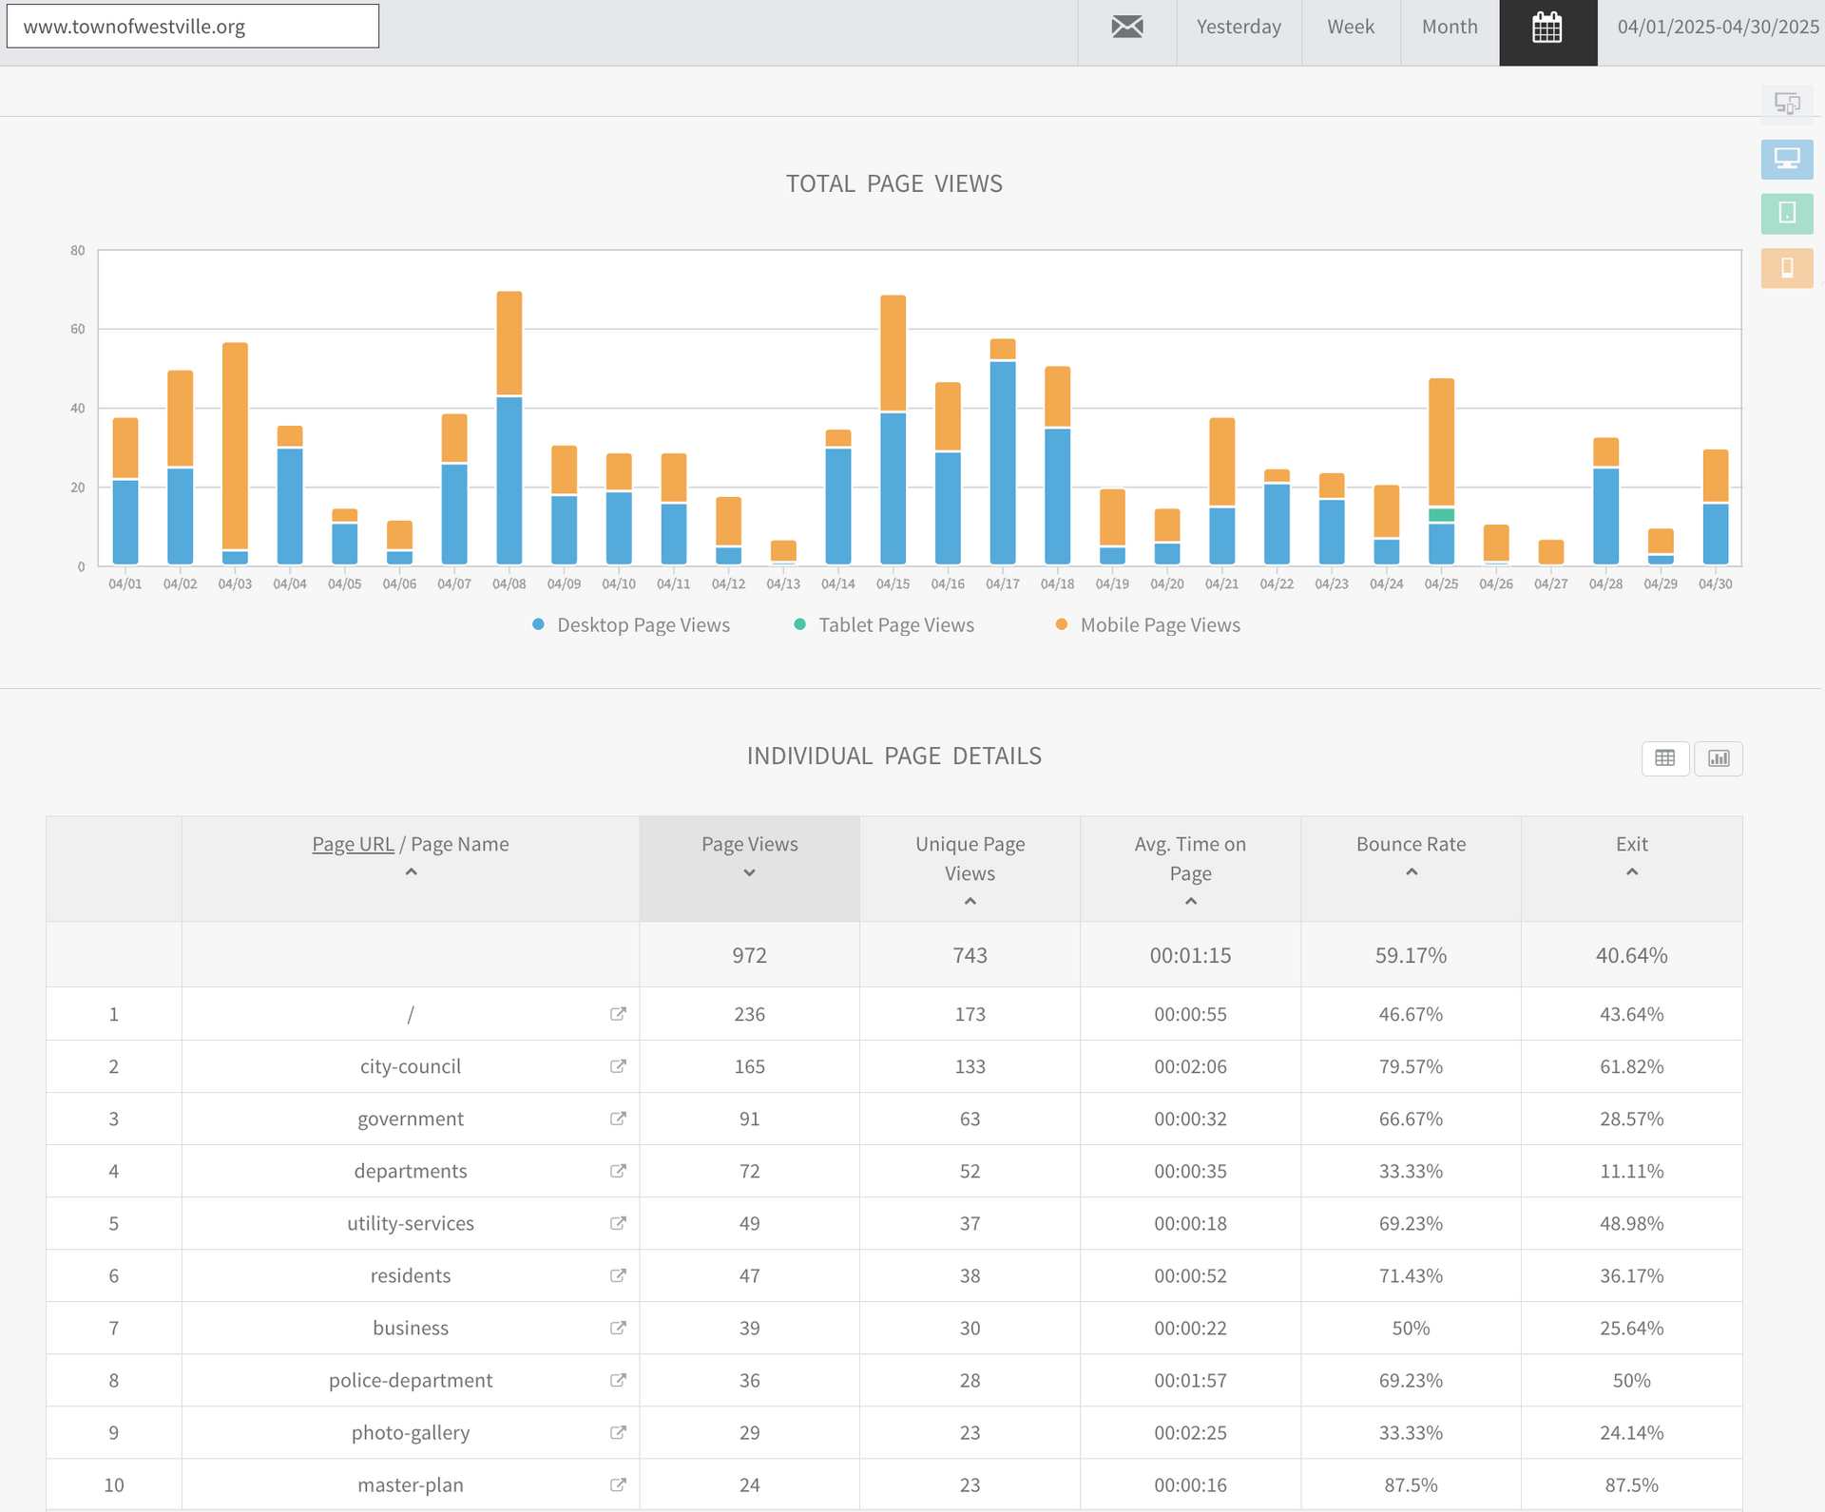Select the Yesterday range tab
The height and width of the screenshot is (1512, 1825).
click(1239, 27)
